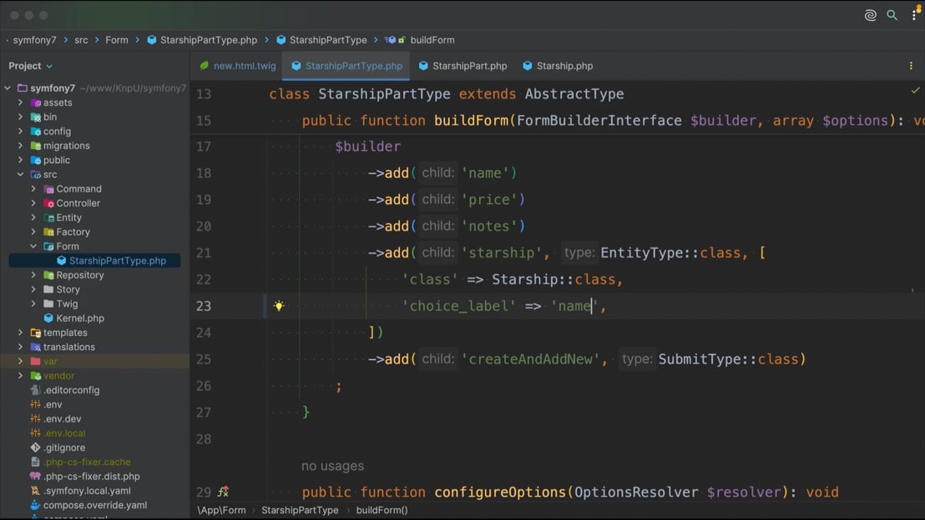
Task: Select the Factory folder in the tree
Action: click(x=73, y=232)
